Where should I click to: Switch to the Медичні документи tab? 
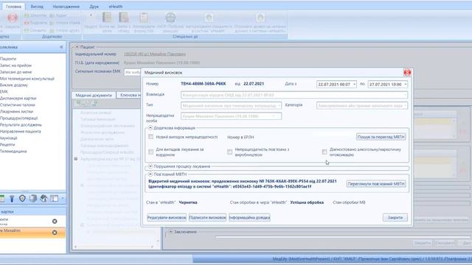coord(94,95)
